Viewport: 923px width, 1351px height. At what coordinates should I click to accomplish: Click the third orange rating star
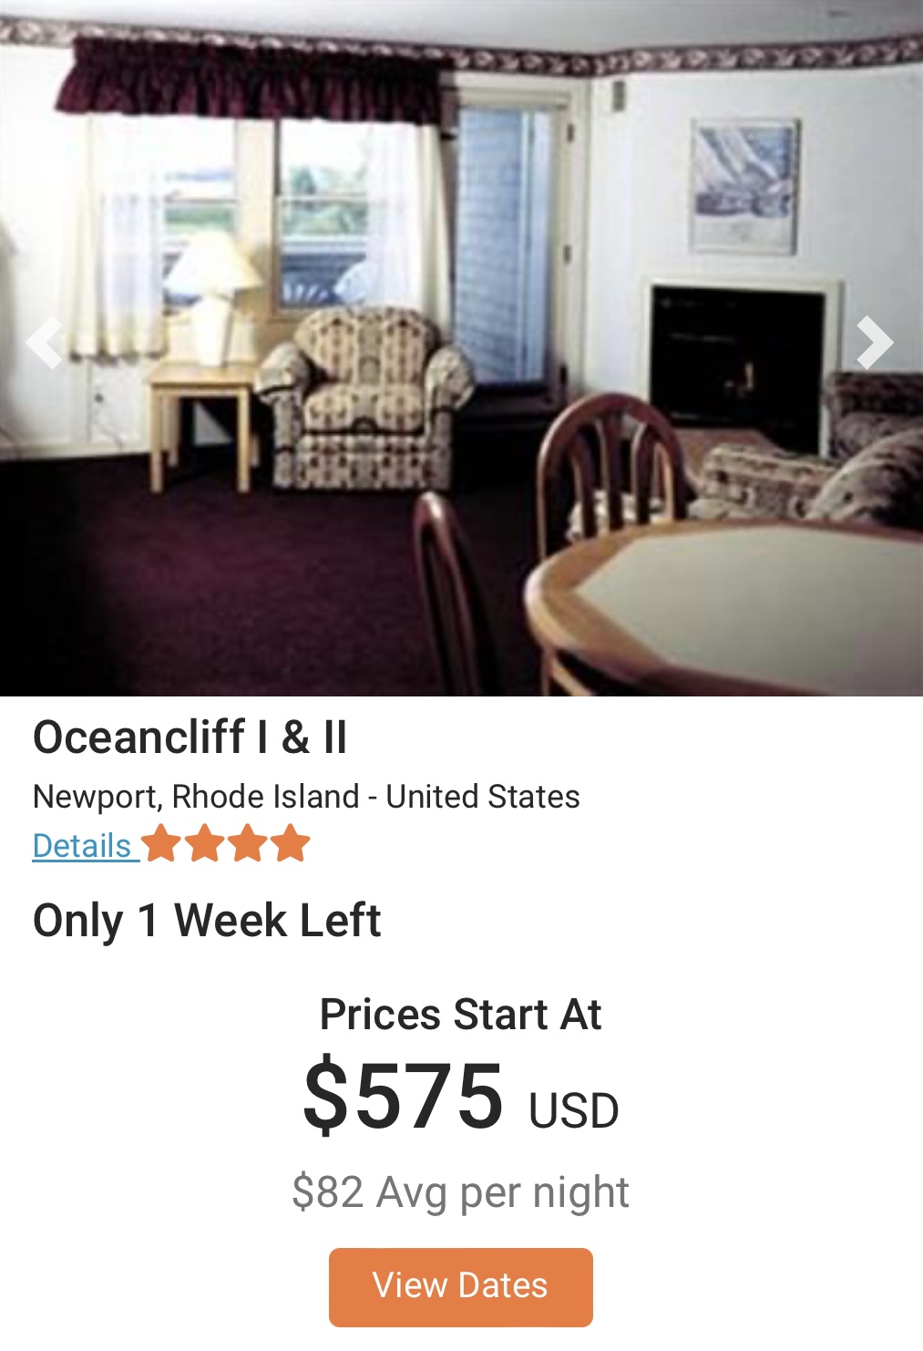click(248, 843)
